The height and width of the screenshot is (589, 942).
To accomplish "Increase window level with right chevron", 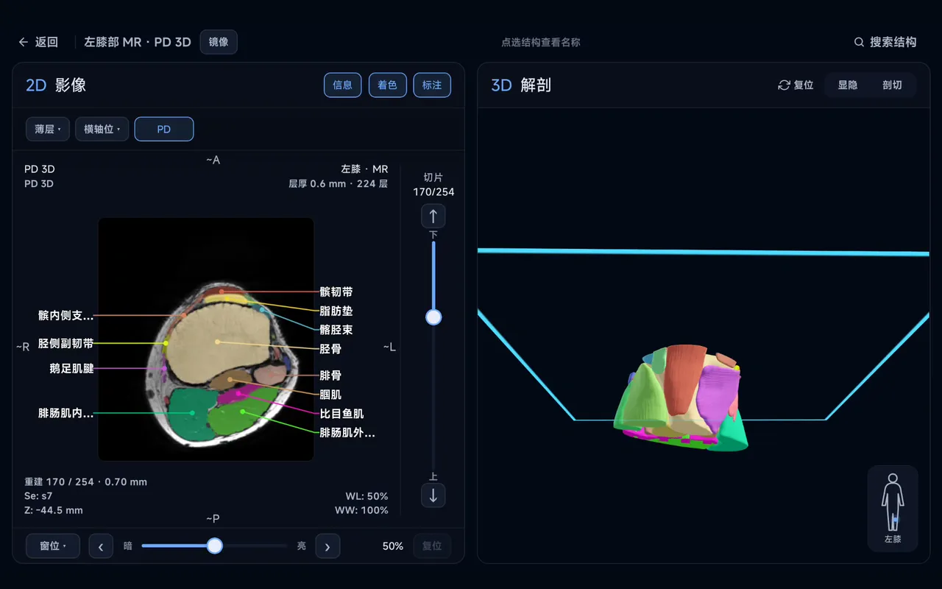I will click(x=327, y=546).
